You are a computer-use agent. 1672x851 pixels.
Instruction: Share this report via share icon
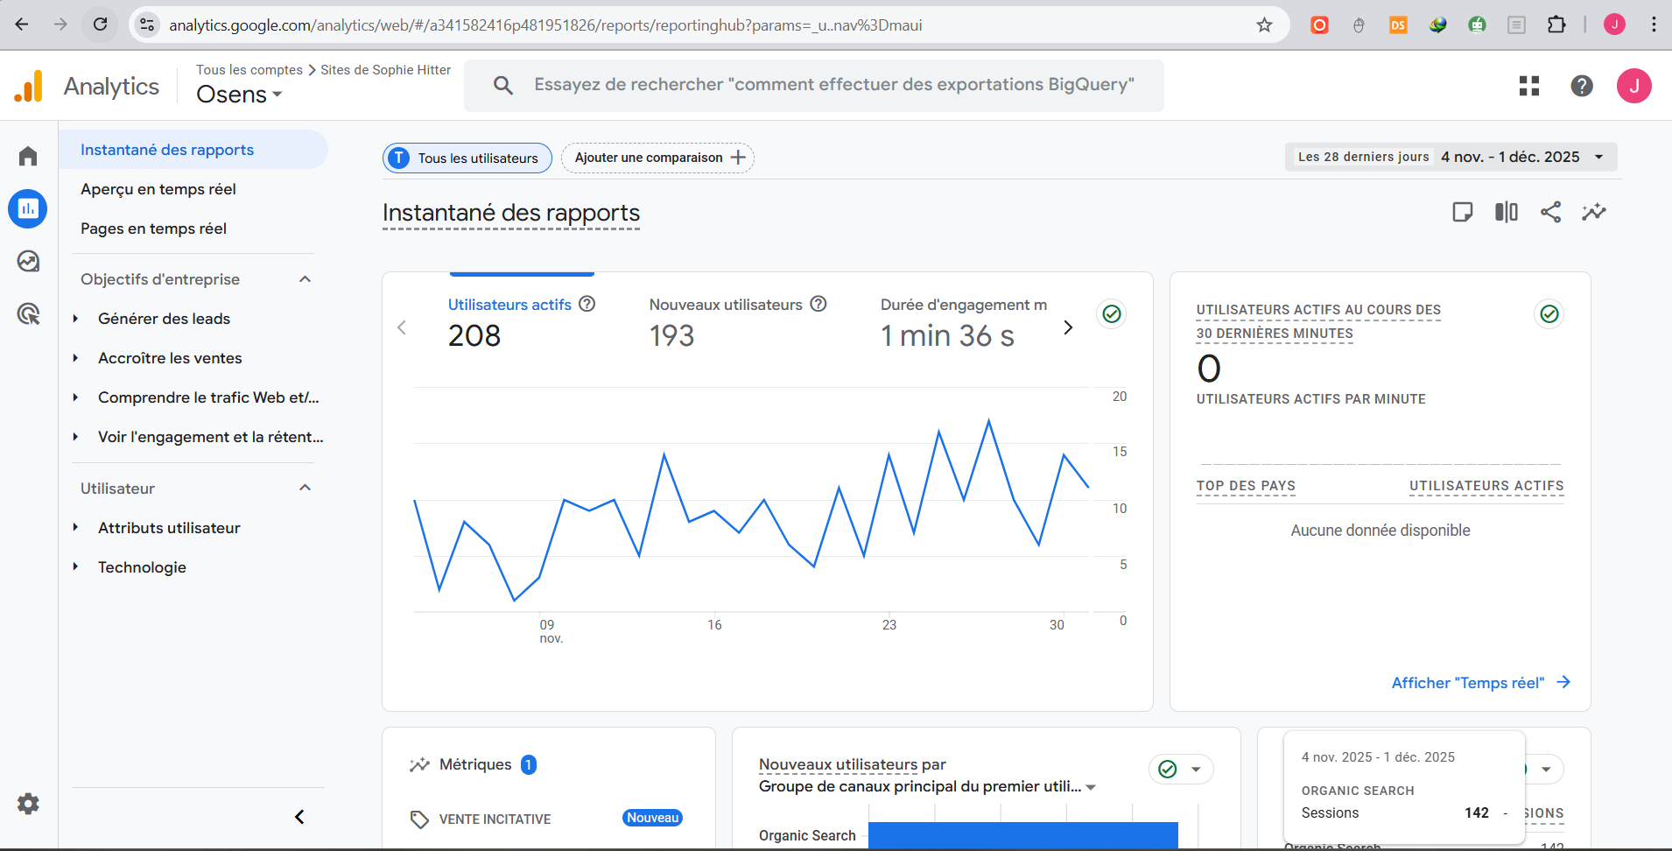[x=1550, y=212]
